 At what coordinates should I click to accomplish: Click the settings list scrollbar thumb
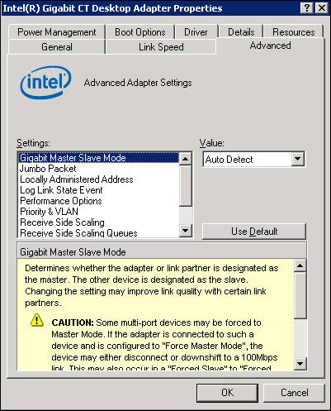186,186
